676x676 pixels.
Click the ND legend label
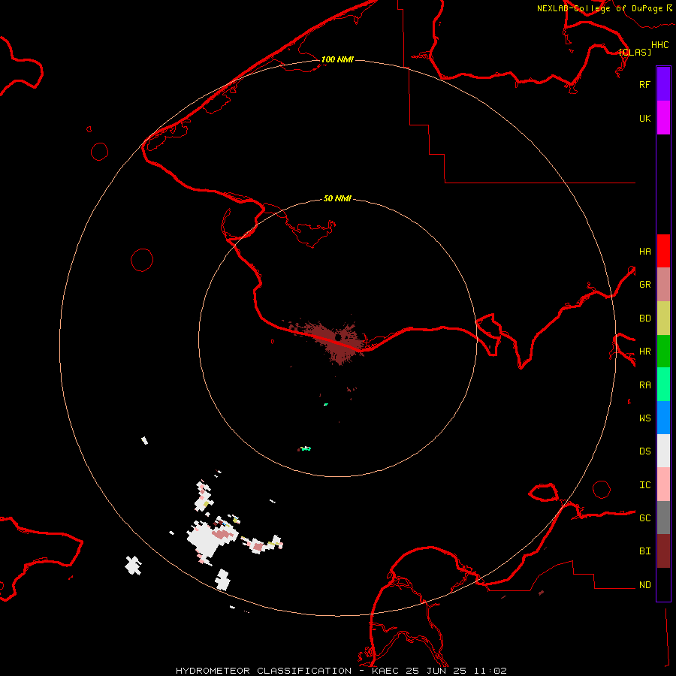pos(644,585)
